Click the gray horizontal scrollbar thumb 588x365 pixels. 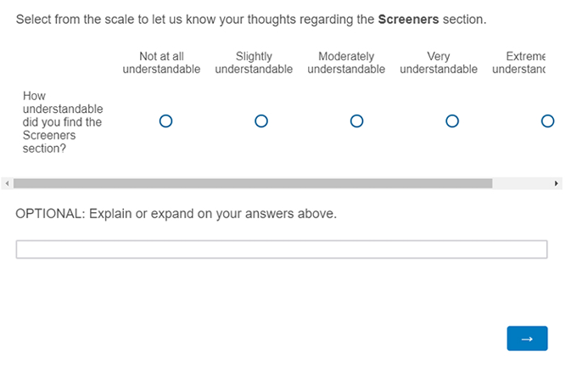tap(252, 183)
